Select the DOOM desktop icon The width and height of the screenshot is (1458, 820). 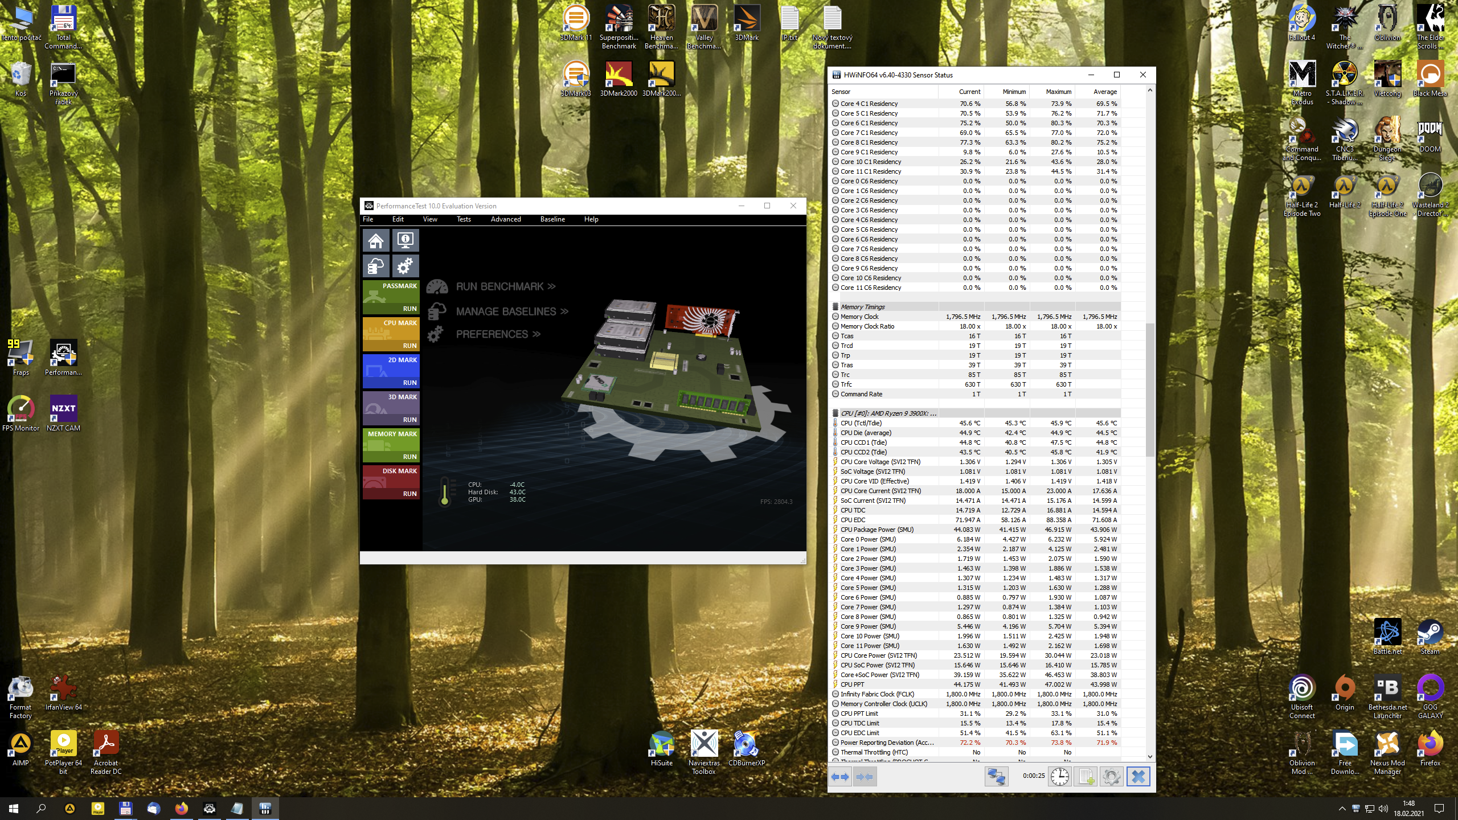tap(1430, 135)
